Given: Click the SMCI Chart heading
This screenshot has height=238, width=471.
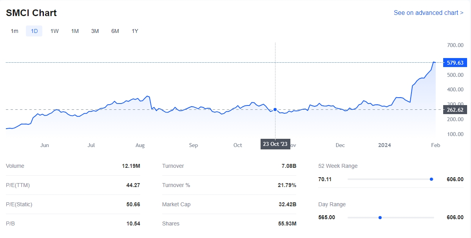Looking at the screenshot, I should (31, 13).
